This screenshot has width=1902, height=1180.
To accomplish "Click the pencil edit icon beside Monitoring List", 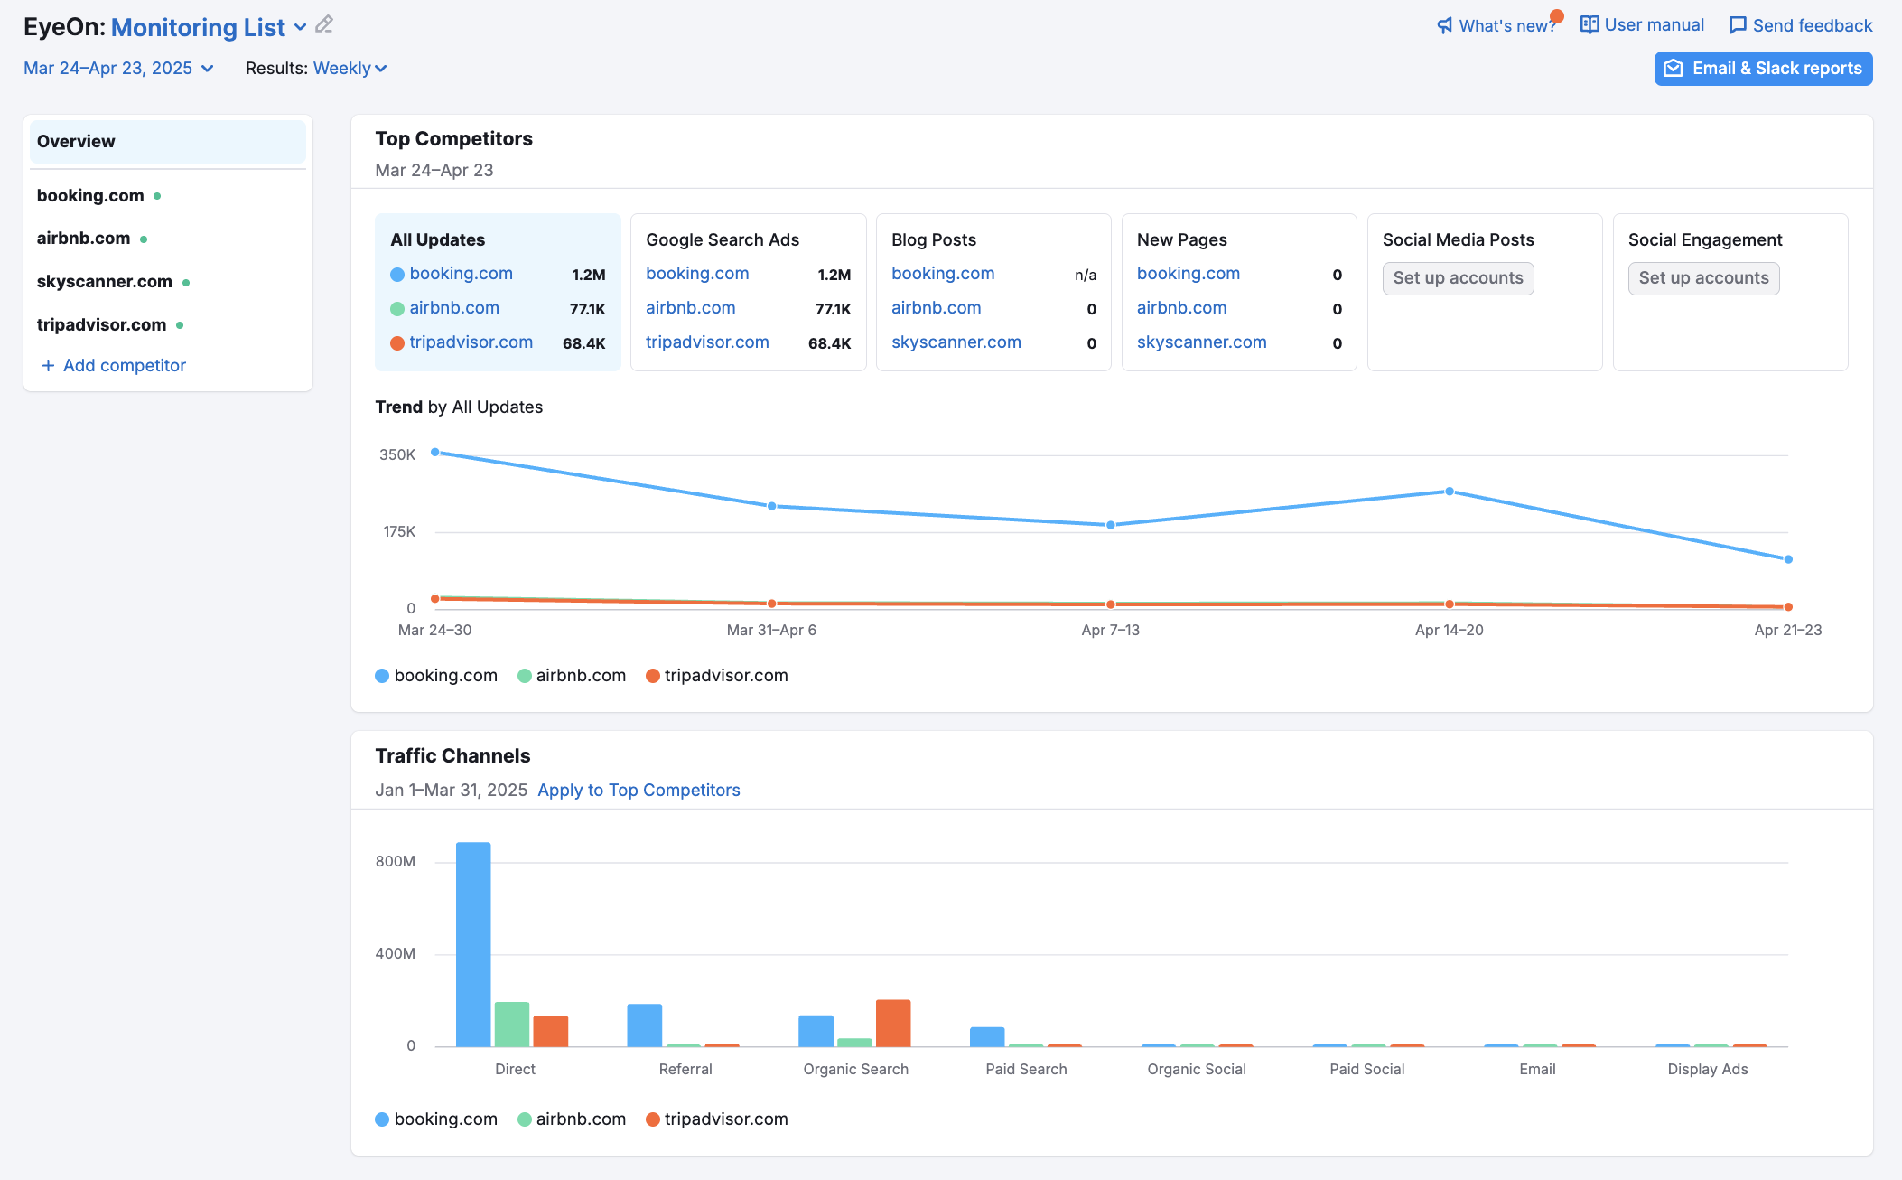I will [x=324, y=25].
